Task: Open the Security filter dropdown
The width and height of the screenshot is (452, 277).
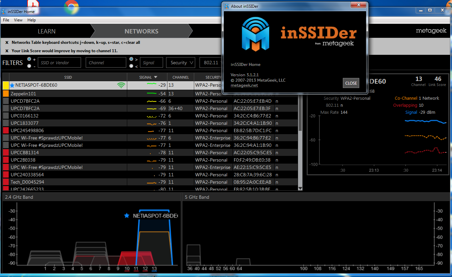Action: [x=181, y=63]
